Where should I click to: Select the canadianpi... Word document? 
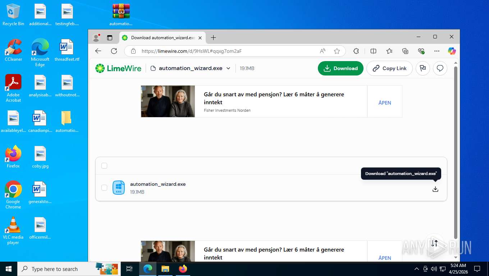(40, 121)
